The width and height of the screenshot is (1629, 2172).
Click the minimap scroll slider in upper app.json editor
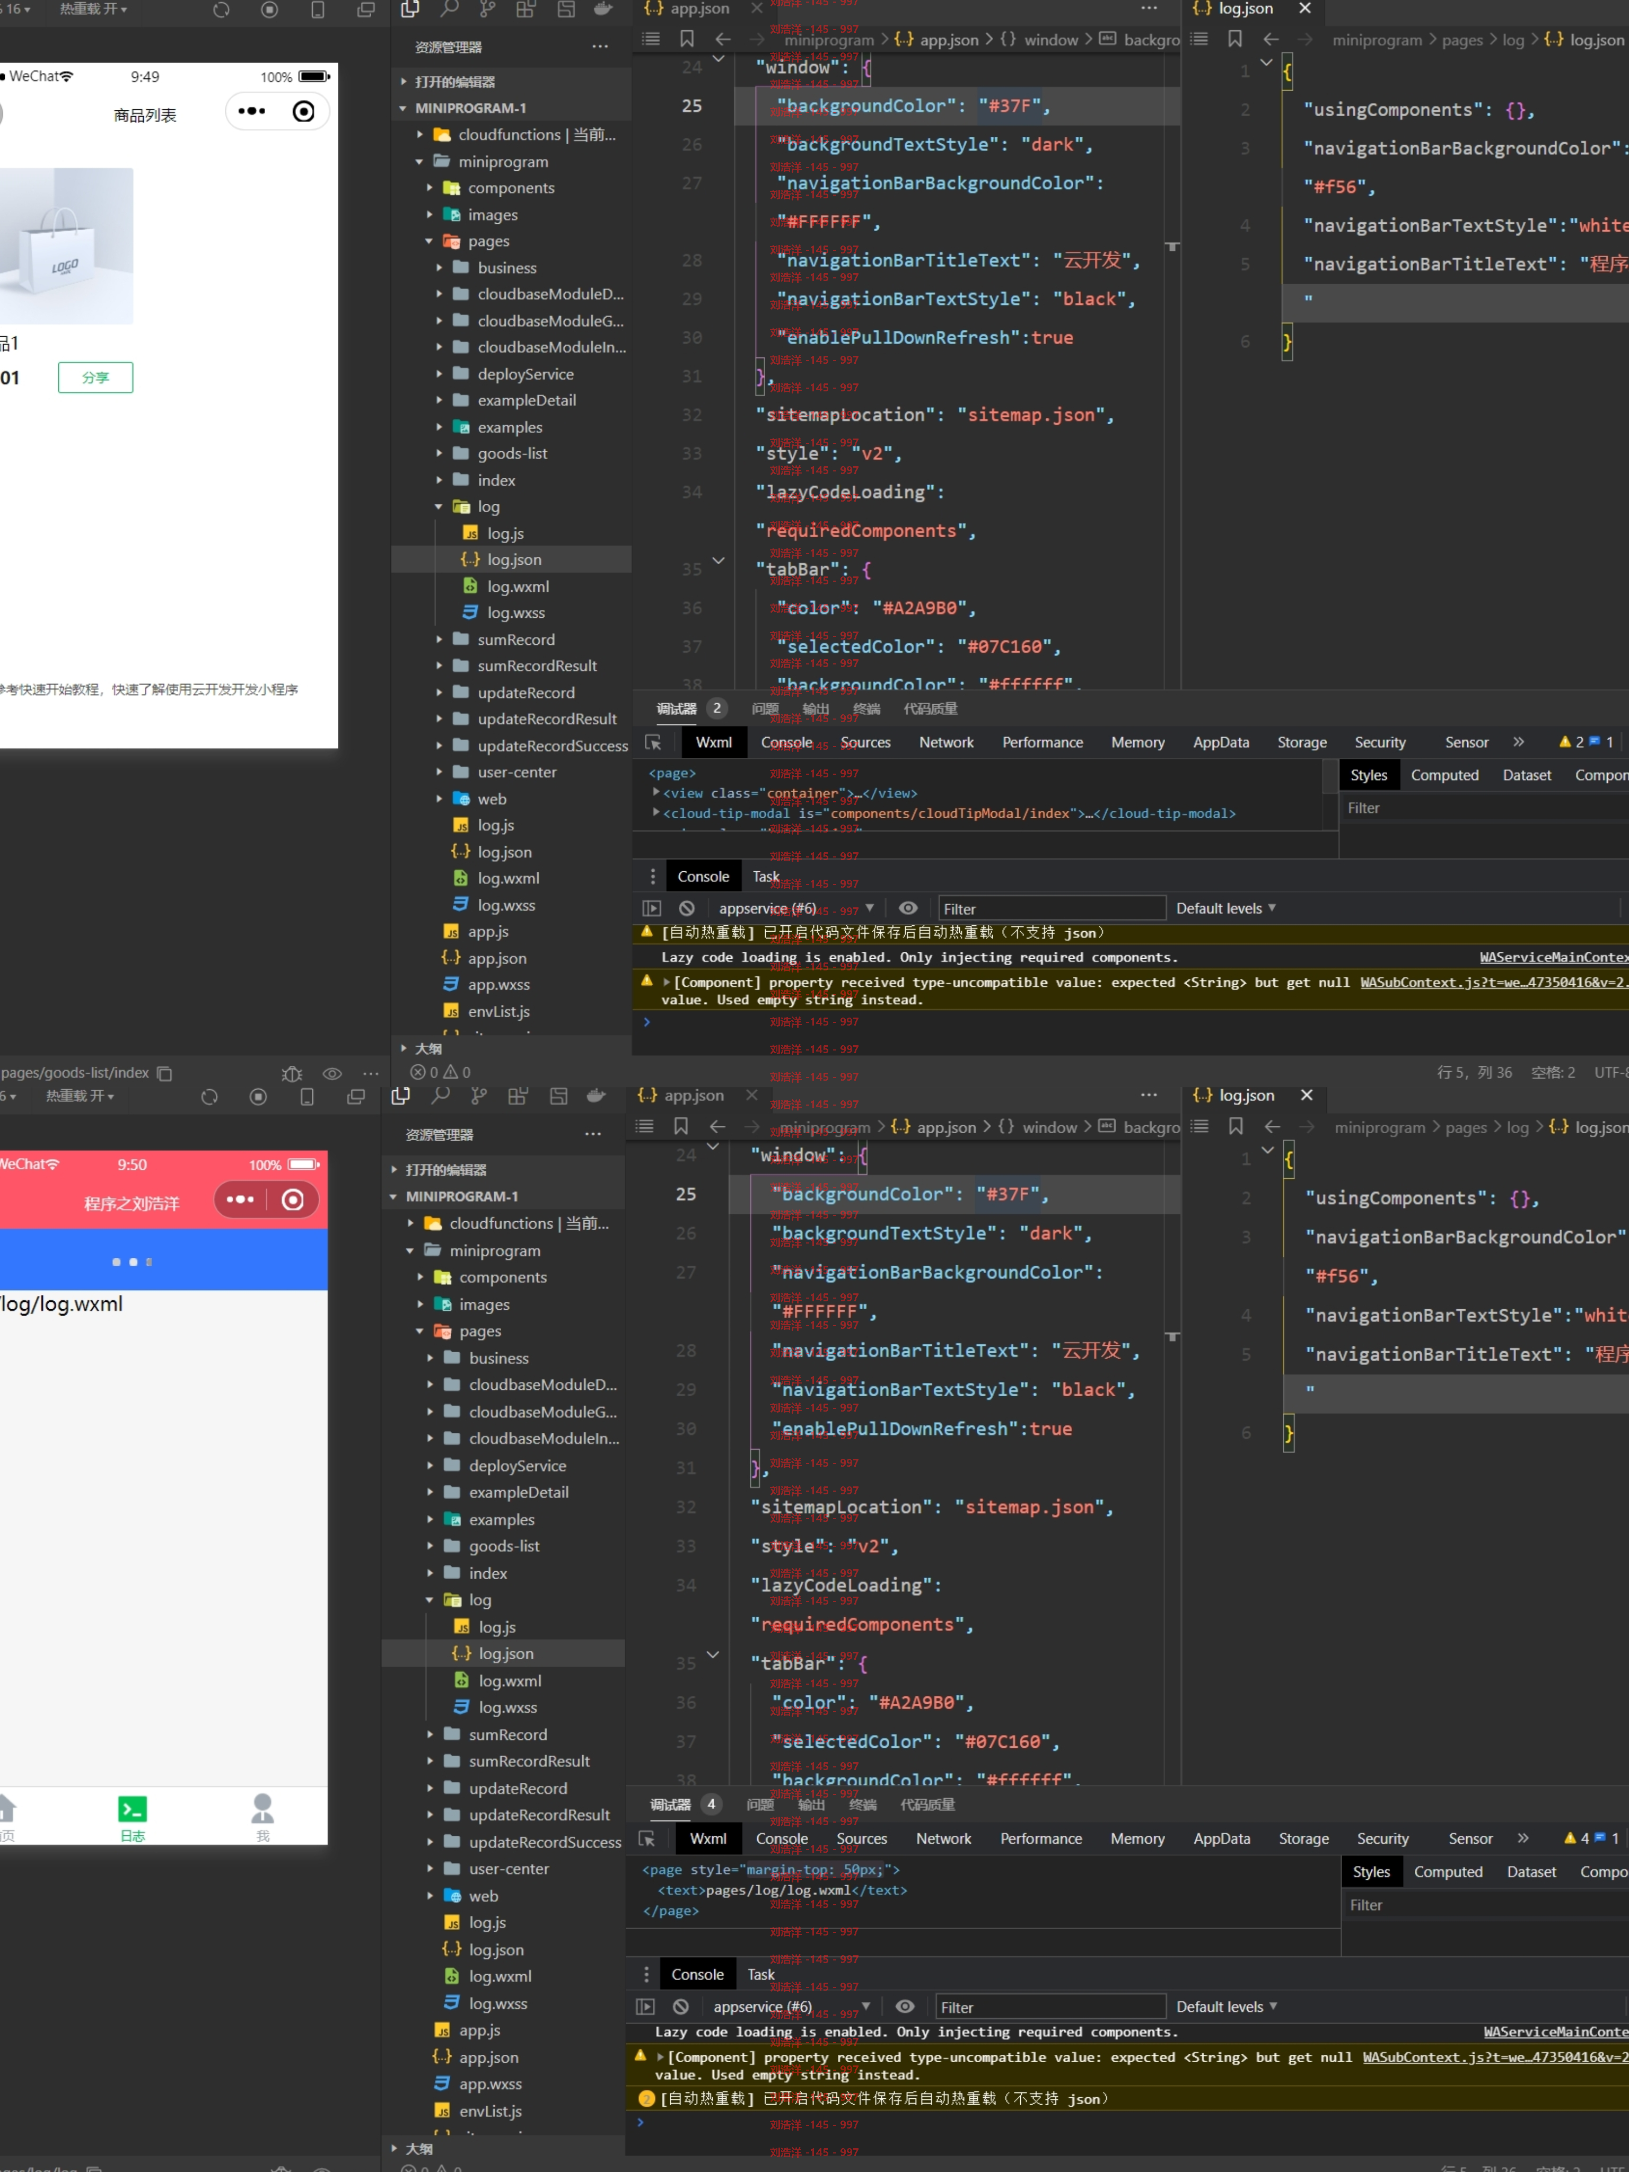(x=1171, y=247)
